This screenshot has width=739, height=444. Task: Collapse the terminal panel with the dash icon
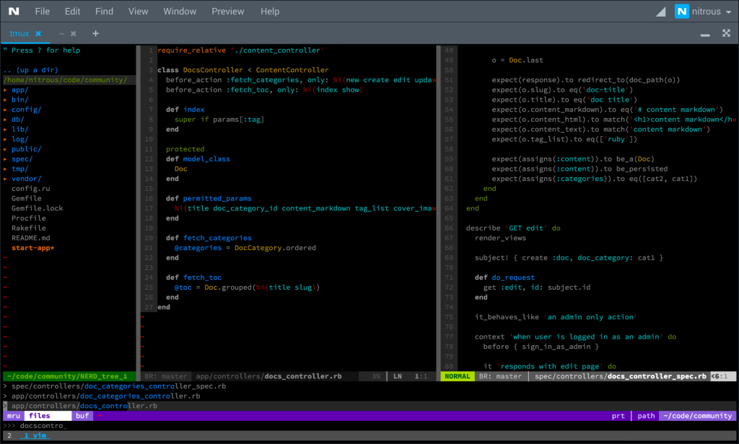point(705,34)
